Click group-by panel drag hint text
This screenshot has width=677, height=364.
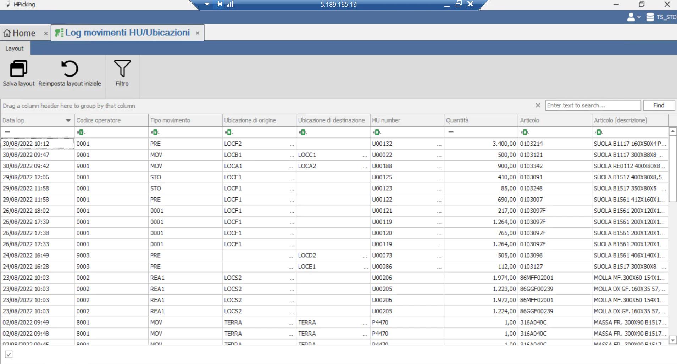pos(69,106)
